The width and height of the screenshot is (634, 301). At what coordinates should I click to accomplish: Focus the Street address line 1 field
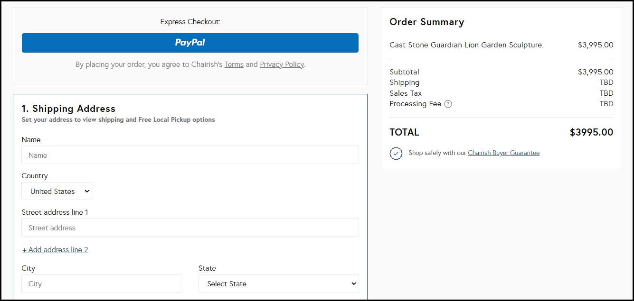pos(190,228)
